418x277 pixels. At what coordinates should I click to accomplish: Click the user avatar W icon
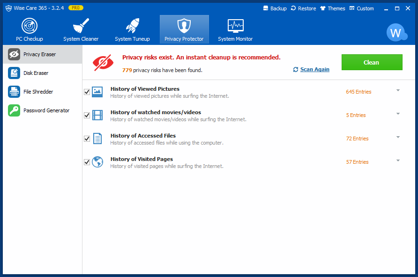pos(396,32)
